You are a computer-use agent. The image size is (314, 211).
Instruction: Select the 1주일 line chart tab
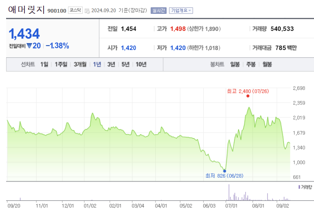pyautogui.click(x=61, y=64)
